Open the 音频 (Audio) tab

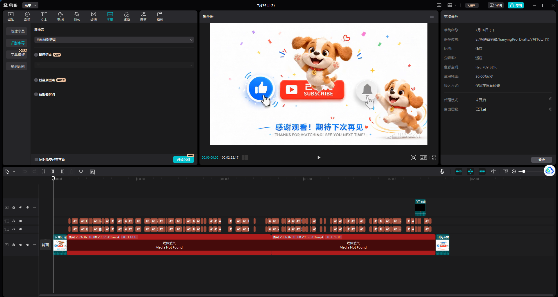pos(27,17)
